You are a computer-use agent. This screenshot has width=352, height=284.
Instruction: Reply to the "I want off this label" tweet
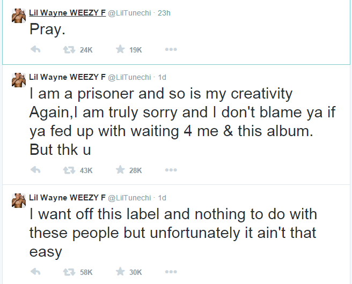click(x=36, y=272)
